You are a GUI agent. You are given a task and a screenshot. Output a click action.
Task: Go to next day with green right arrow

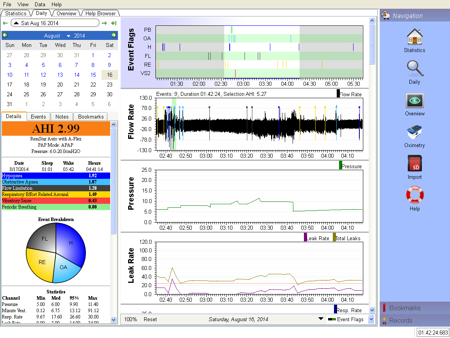(x=104, y=23)
